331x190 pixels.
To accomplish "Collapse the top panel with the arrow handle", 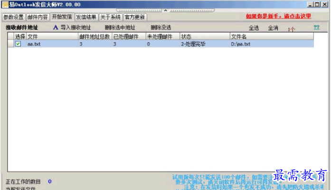I will pos(165,10).
